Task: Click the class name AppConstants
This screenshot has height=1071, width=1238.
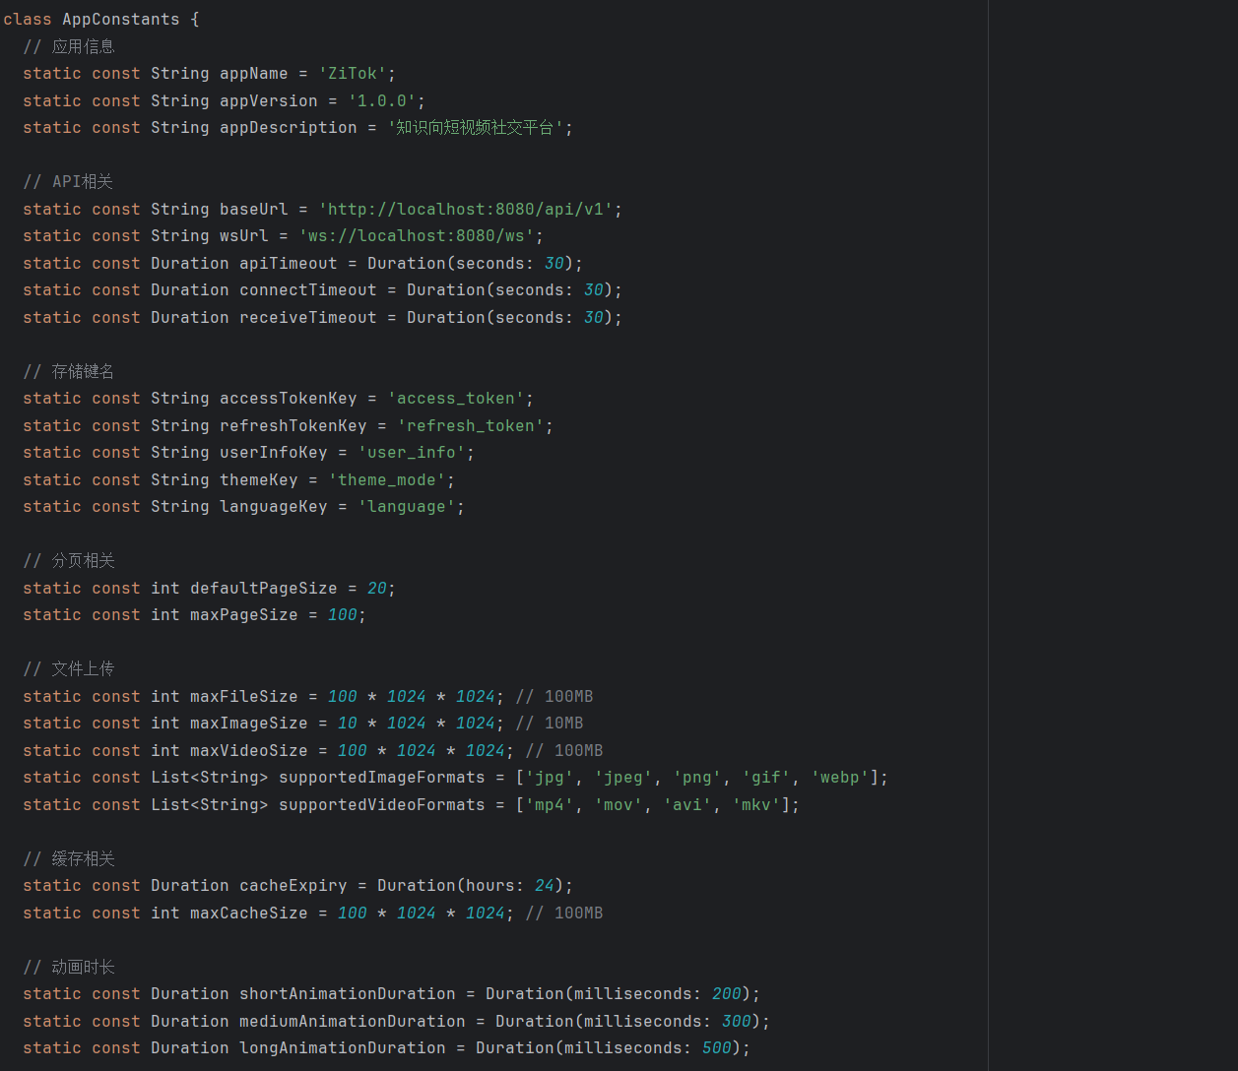Action: click(121, 20)
